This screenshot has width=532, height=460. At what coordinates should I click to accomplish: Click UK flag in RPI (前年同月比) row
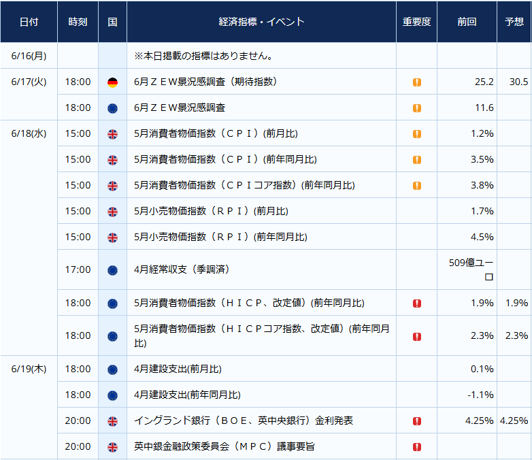coord(112,237)
